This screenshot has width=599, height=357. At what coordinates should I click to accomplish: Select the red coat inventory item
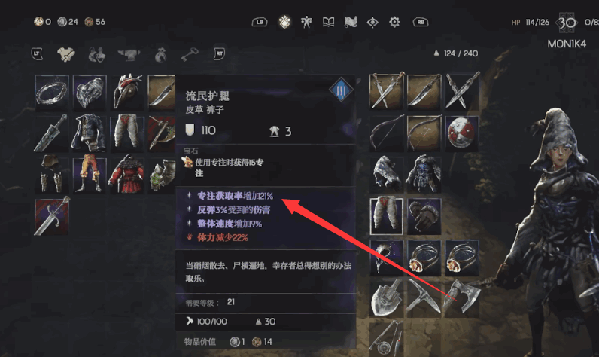pyautogui.click(x=127, y=174)
